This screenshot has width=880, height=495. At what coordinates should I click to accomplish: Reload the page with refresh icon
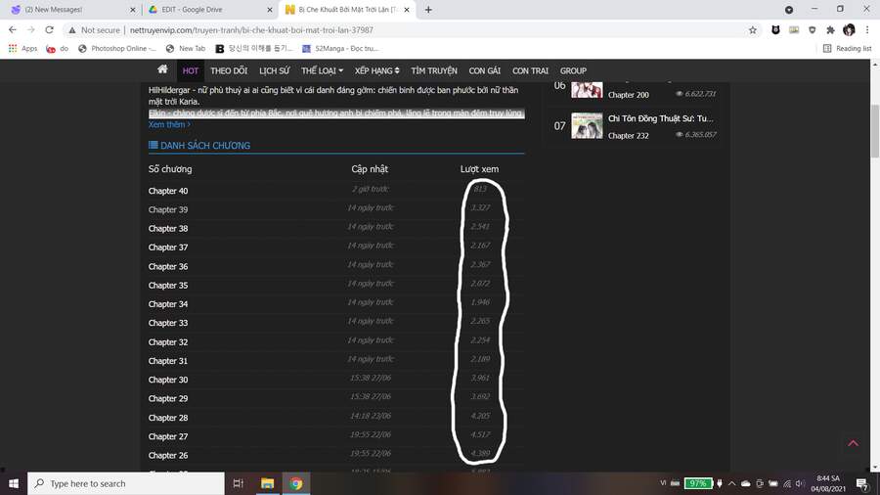tap(49, 30)
